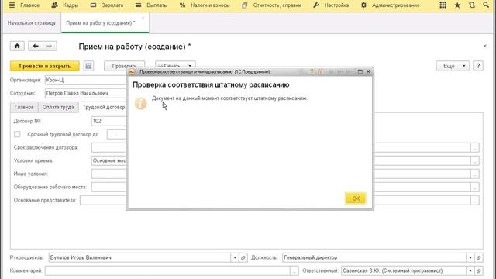Open the Настройка section
Viewport: 496px width, 279px height.
[x=331, y=5]
